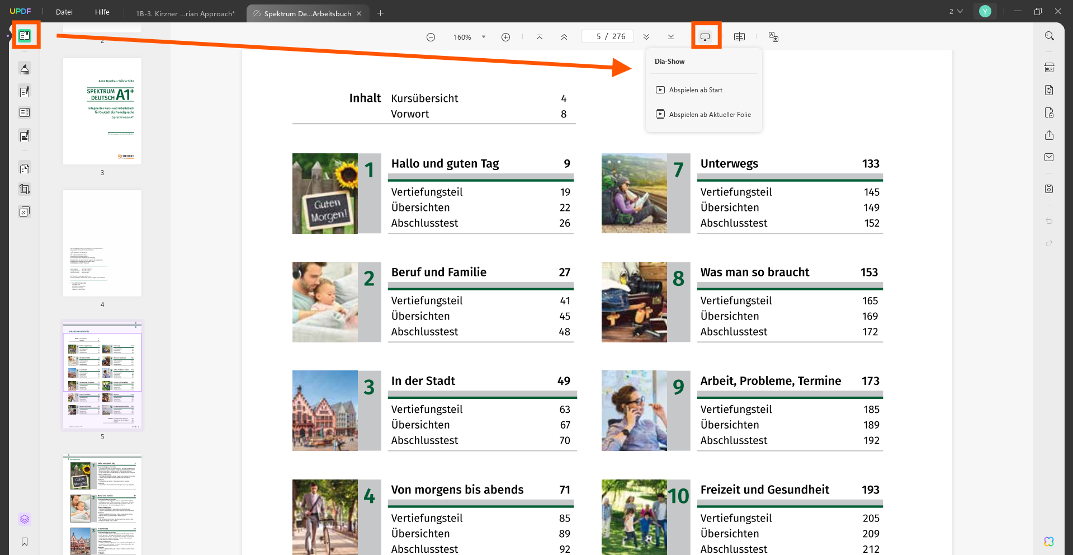Zoom in with the plus icon
Screen dimensions: 1073x555
pos(505,37)
